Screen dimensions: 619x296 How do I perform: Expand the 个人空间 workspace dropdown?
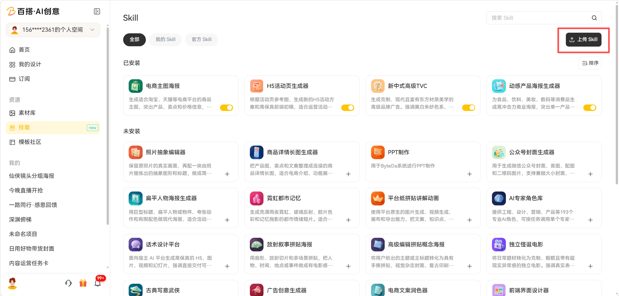point(53,30)
